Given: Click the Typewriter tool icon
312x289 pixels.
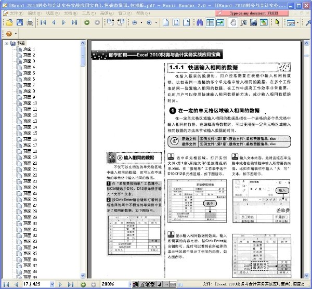Looking at the screenshot, I should (x=291, y=23).
